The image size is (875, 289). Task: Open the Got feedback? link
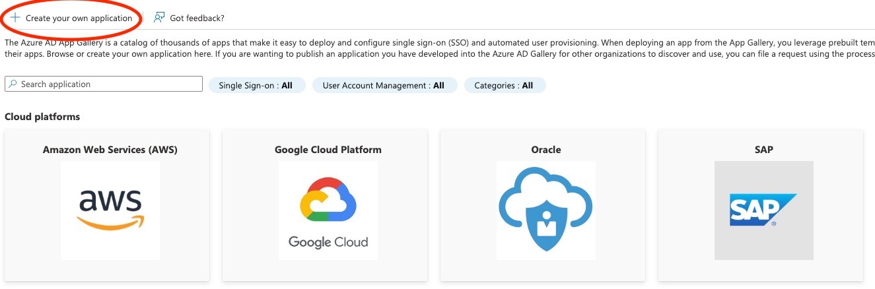tap(189, 18)
